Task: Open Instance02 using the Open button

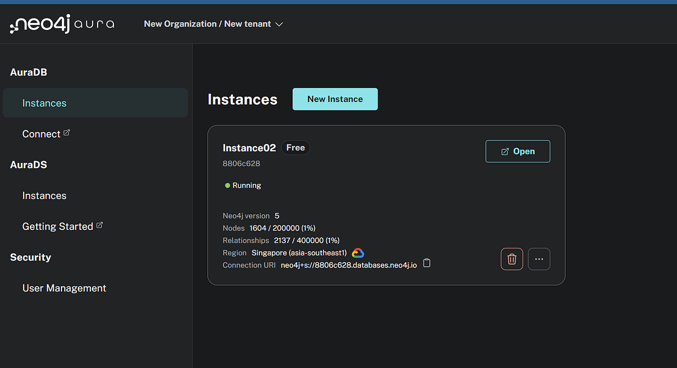Action: [x=518, y=151]
